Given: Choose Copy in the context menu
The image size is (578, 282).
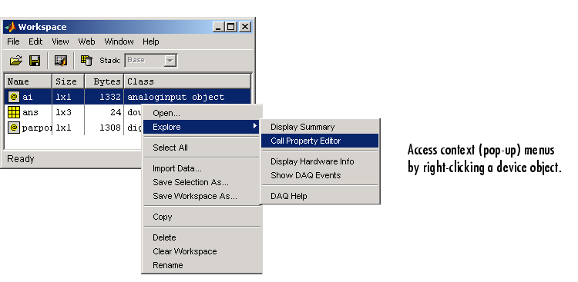Looking at the screenshot, I should click(x=202, y=217).
